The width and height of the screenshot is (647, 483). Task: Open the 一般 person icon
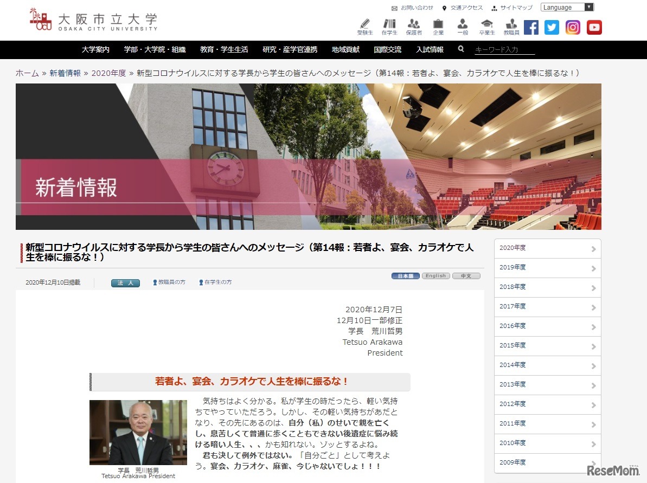pyautogui.click(x=463, y=27)
